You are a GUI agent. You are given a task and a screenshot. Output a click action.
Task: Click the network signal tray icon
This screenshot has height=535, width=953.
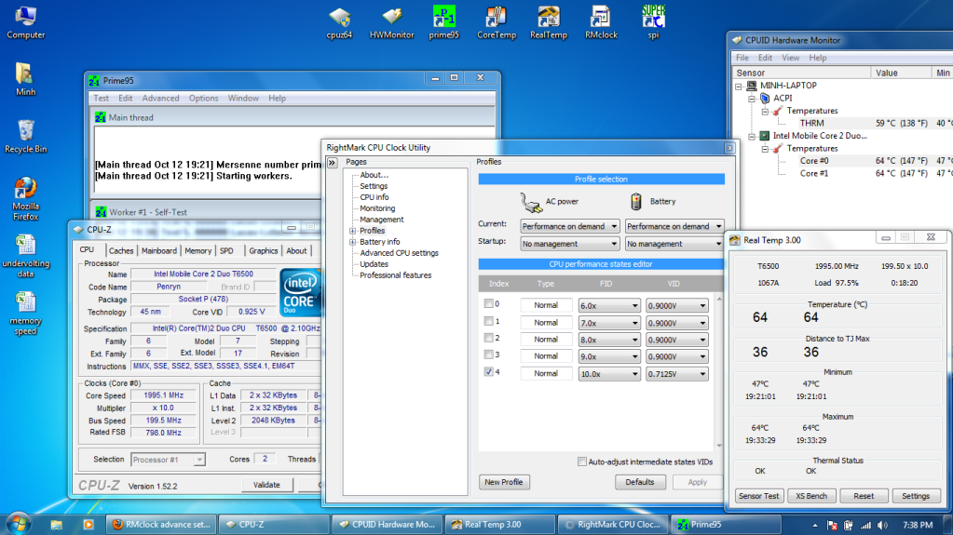coord(865,525)
